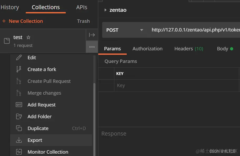The image size is (240, 156).
Task: Click the query param Key input field
Action: click(176, 85)
